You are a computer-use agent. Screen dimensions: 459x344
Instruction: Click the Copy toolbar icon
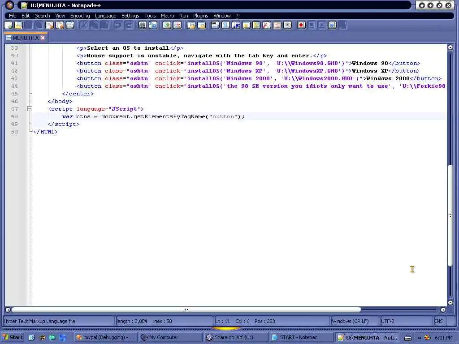[x=94, y=25]
